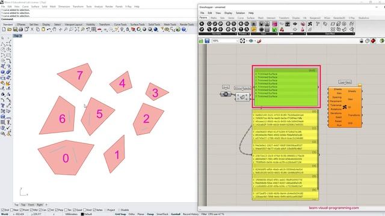The width and height of the screenshot is (385, 216).
Task: Click Grasshopper zoom extents icon
Action: click(x=242, y=41)
